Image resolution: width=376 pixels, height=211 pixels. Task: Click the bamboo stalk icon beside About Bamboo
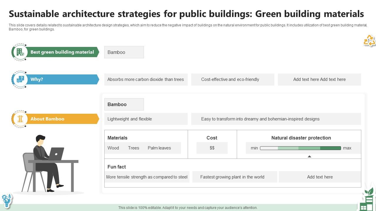(x=20, y=119)
